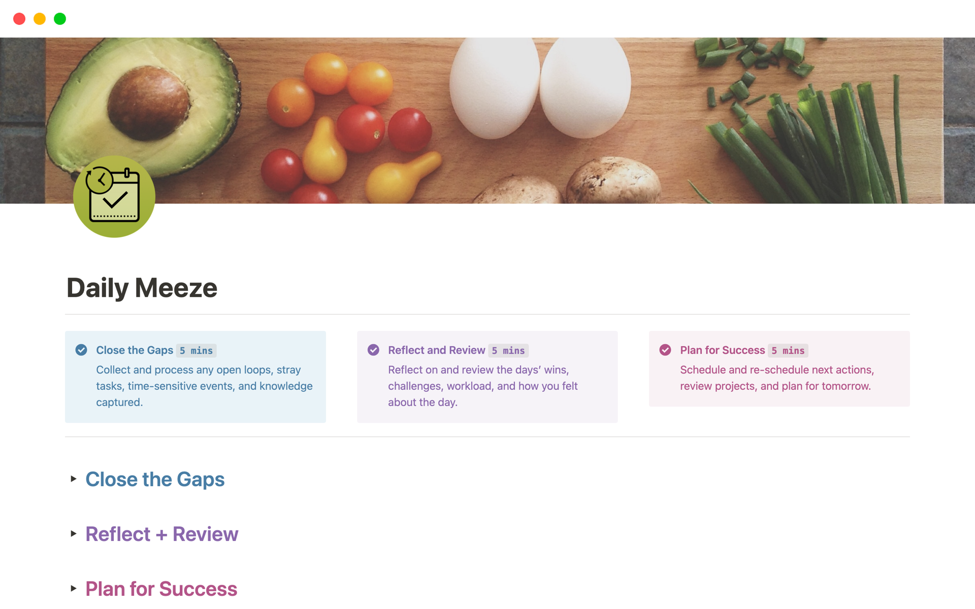Screen dimensions: 975x609
Task: Click the Close the Gaps callout title
Action: coord(135,350)
